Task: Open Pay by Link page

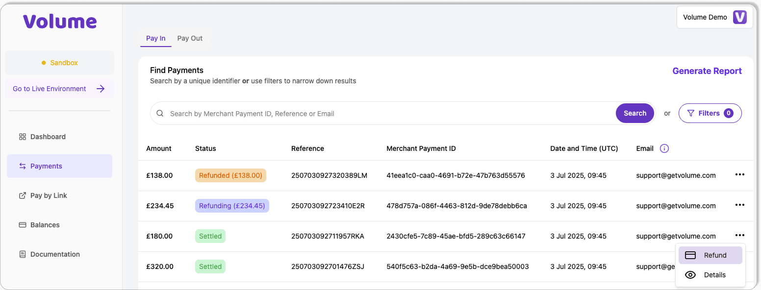Action: pos(59,195)
